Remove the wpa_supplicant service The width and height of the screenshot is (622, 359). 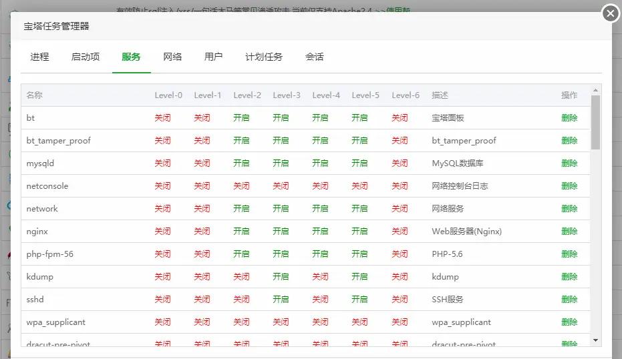(x=569, y=322)
